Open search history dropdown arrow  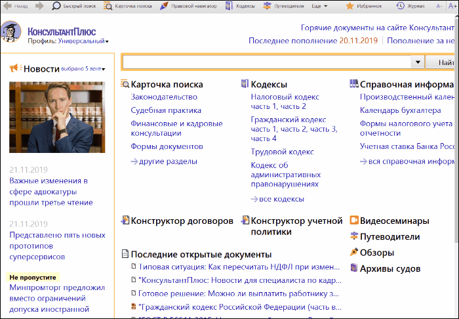click(418, 62)
